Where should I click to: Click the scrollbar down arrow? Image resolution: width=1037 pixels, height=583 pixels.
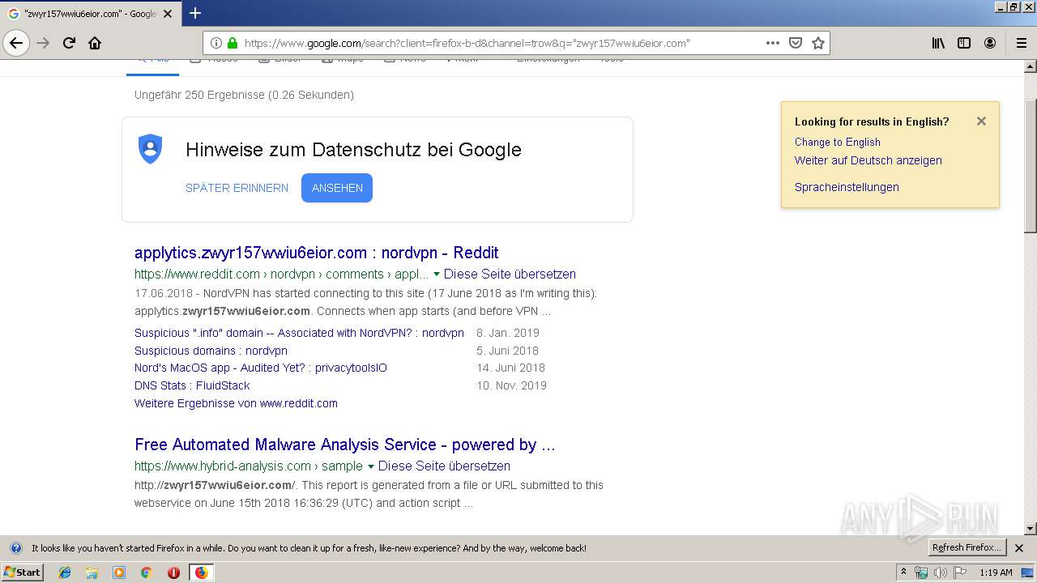pos(1031,528)
